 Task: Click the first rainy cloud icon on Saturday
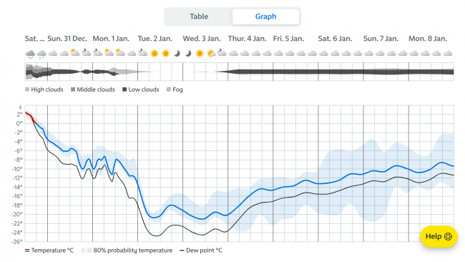point(30,54)
